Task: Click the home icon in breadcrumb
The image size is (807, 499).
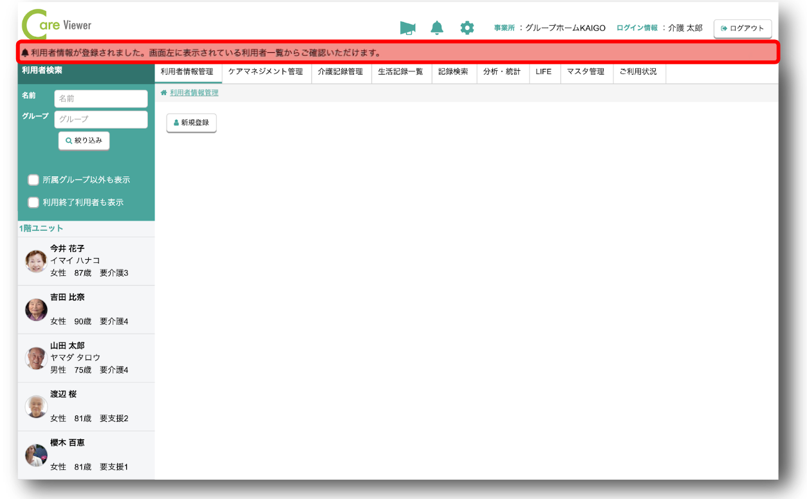Action: (x=164, y=93)
